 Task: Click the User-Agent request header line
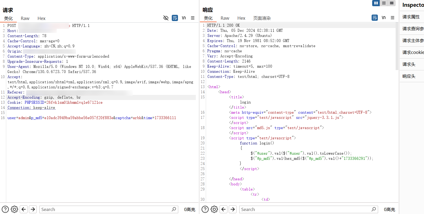[x=99, y=69]
